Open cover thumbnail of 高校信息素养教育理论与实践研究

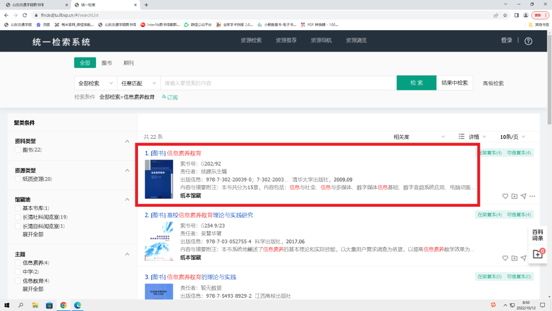click(159, 241)
